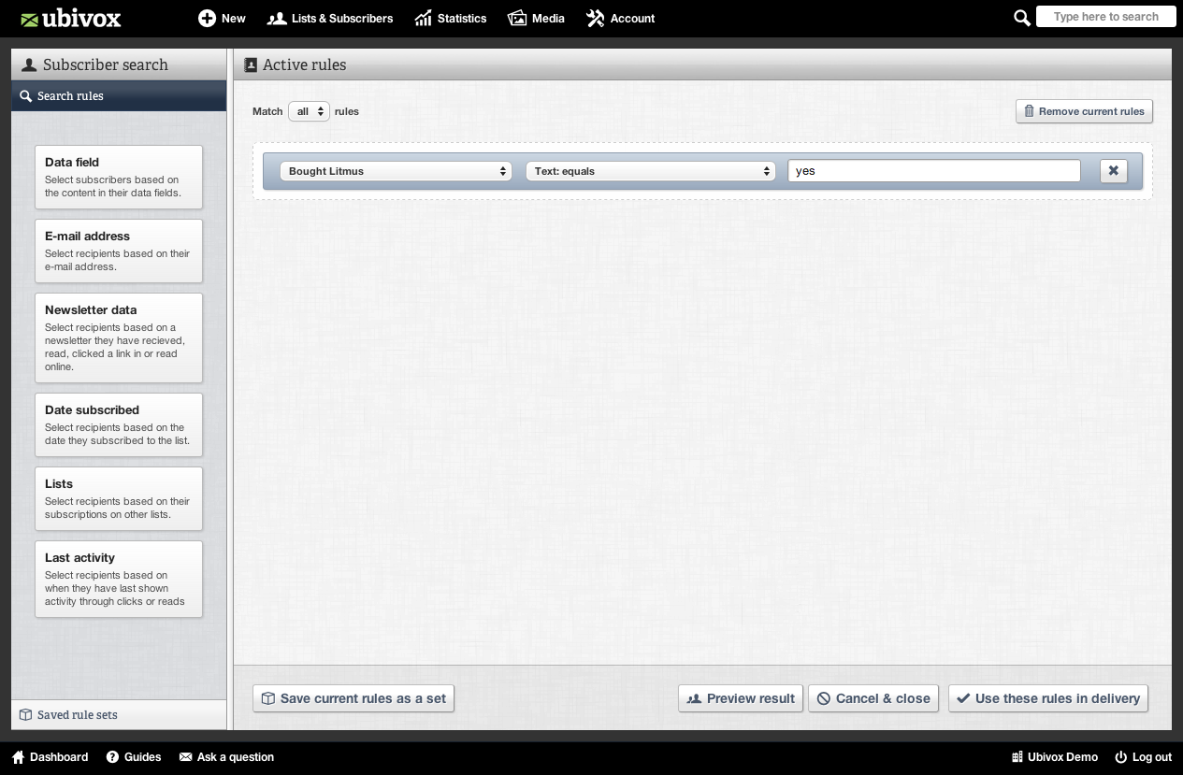This screenshot has height=775, width=1183.
Task: Click the chart icon for Statistics
Action: (424, 18)
